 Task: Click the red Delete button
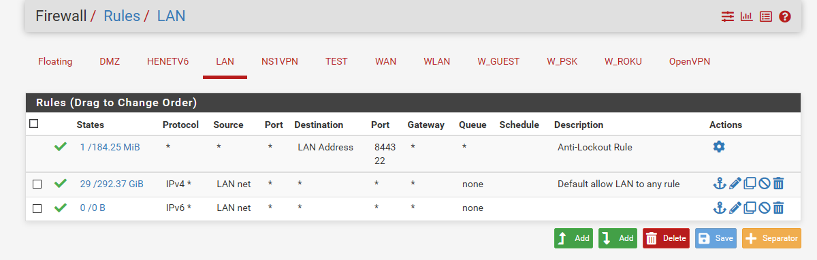[666, 238]
